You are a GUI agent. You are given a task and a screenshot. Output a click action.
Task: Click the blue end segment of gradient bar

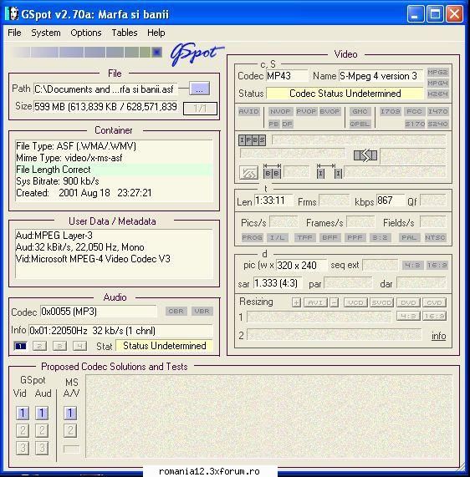click(157, 53)
